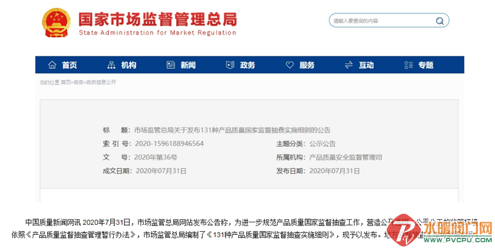The height and width of the screenshot is (249, 495).
Task: Click the arrows icon beside 互动
Action: click(x=348, y=65)
